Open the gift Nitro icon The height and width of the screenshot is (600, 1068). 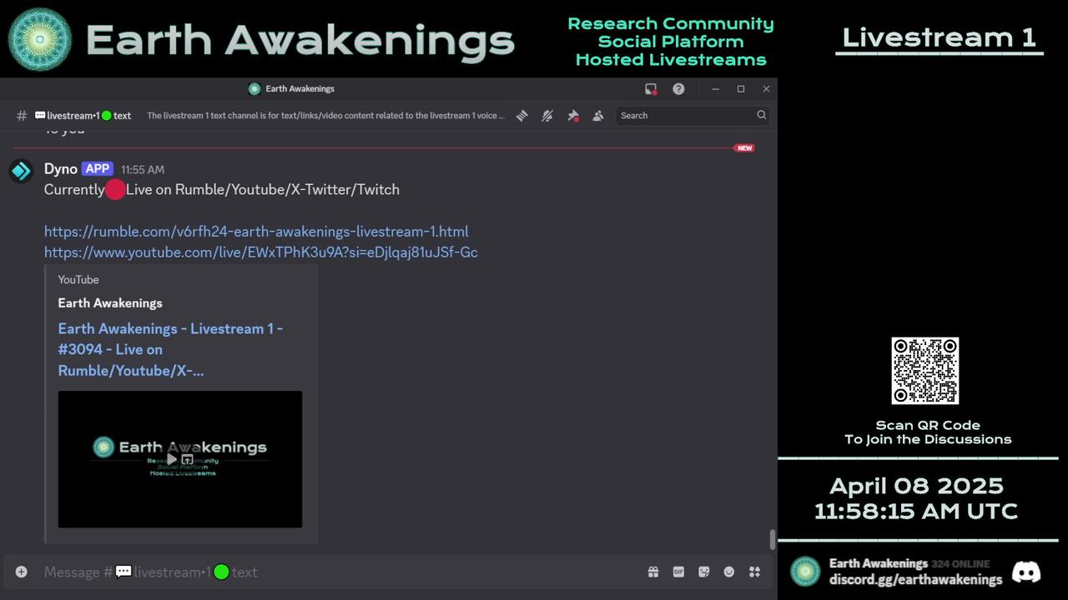pyautogui.click(x=653, y=572)
